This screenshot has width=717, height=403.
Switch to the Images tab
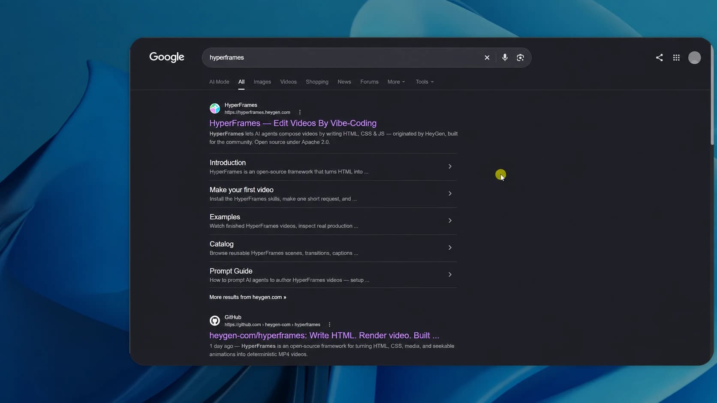point(262,82)
